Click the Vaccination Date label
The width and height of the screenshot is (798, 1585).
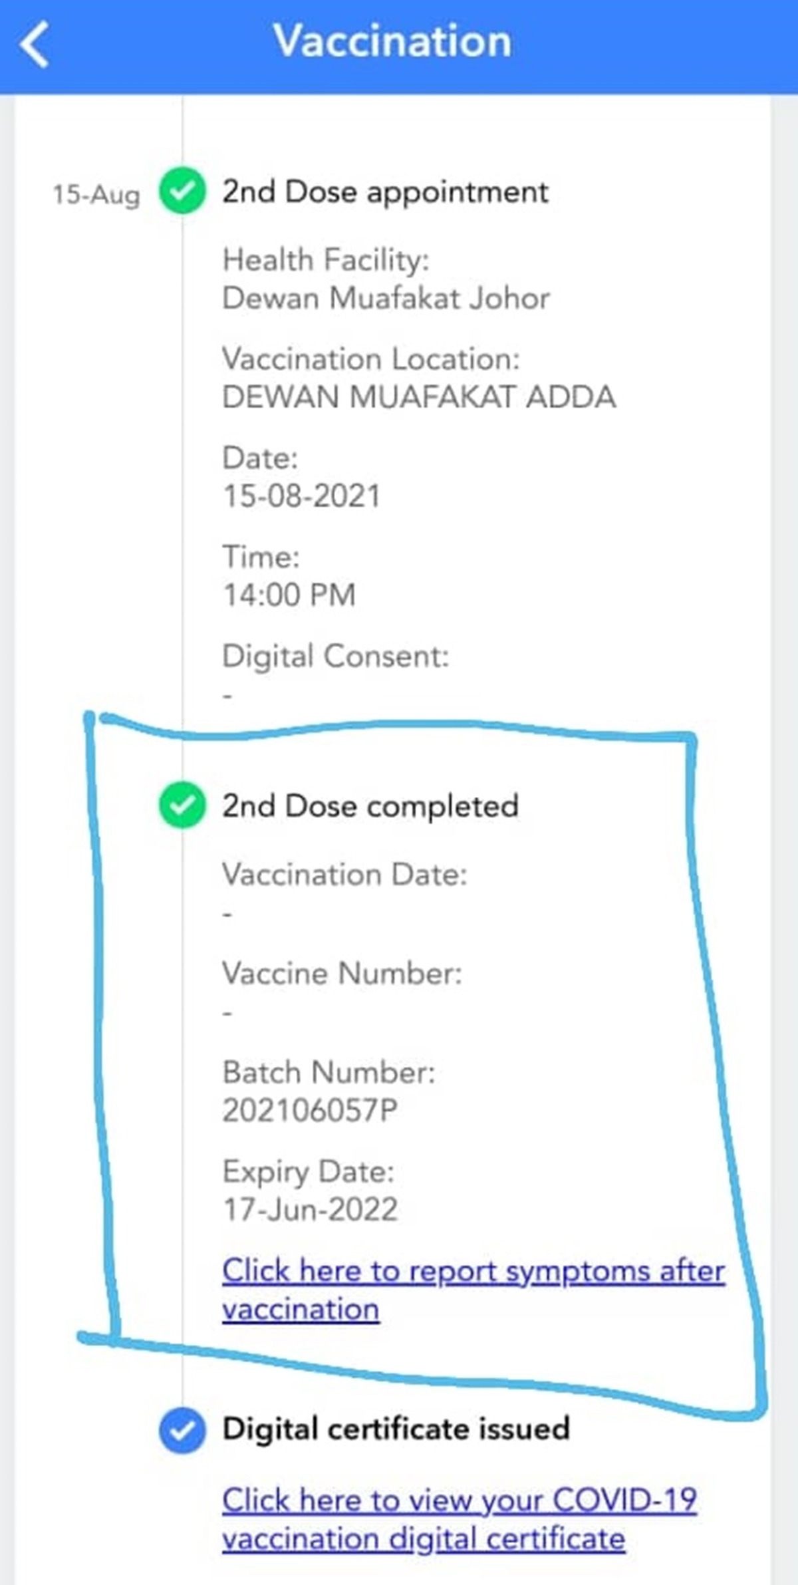pos(344,875)
